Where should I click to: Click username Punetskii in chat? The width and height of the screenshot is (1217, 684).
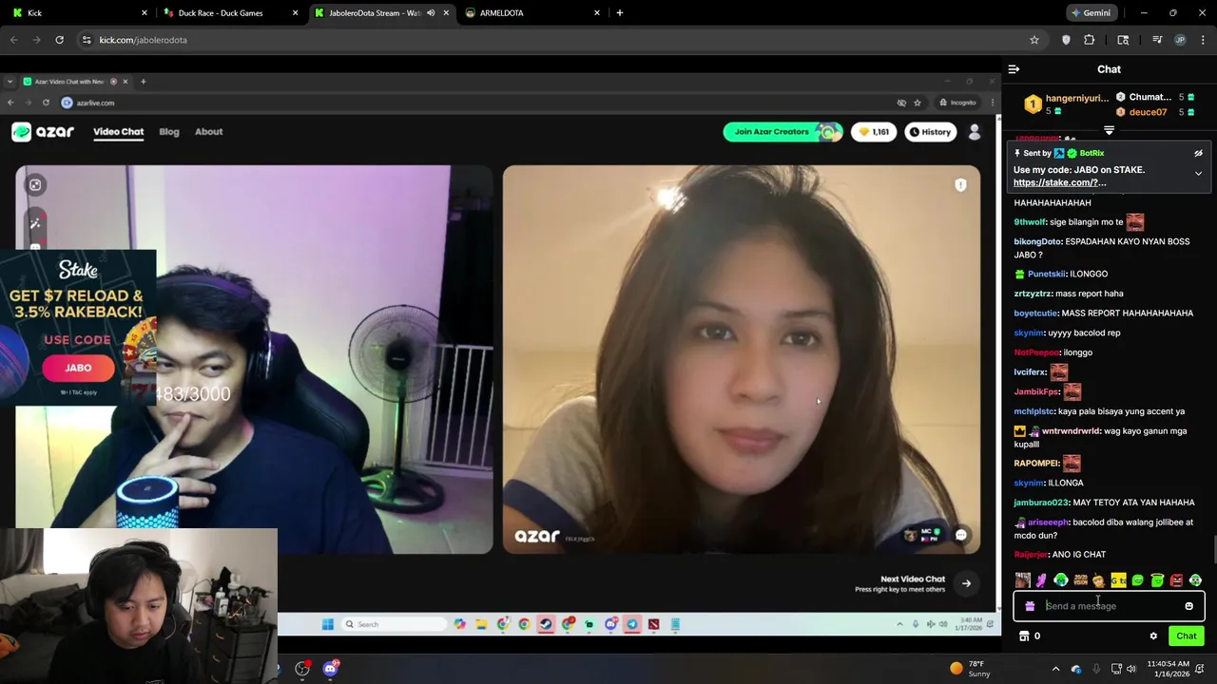[x=1047, y=275]
